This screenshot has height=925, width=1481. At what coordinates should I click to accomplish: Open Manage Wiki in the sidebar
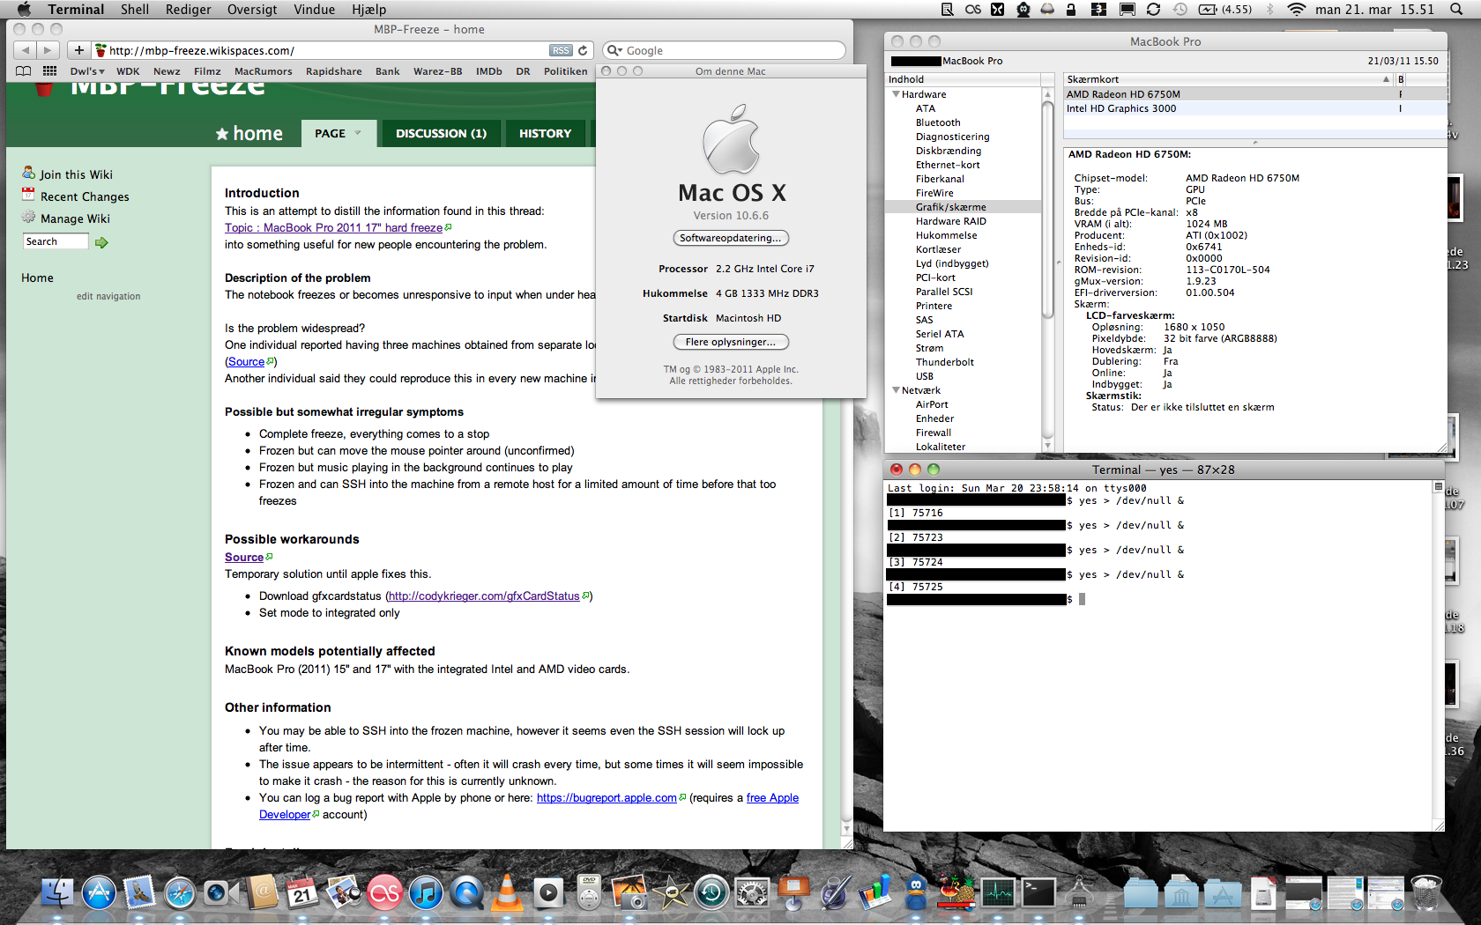coord(75,218)
